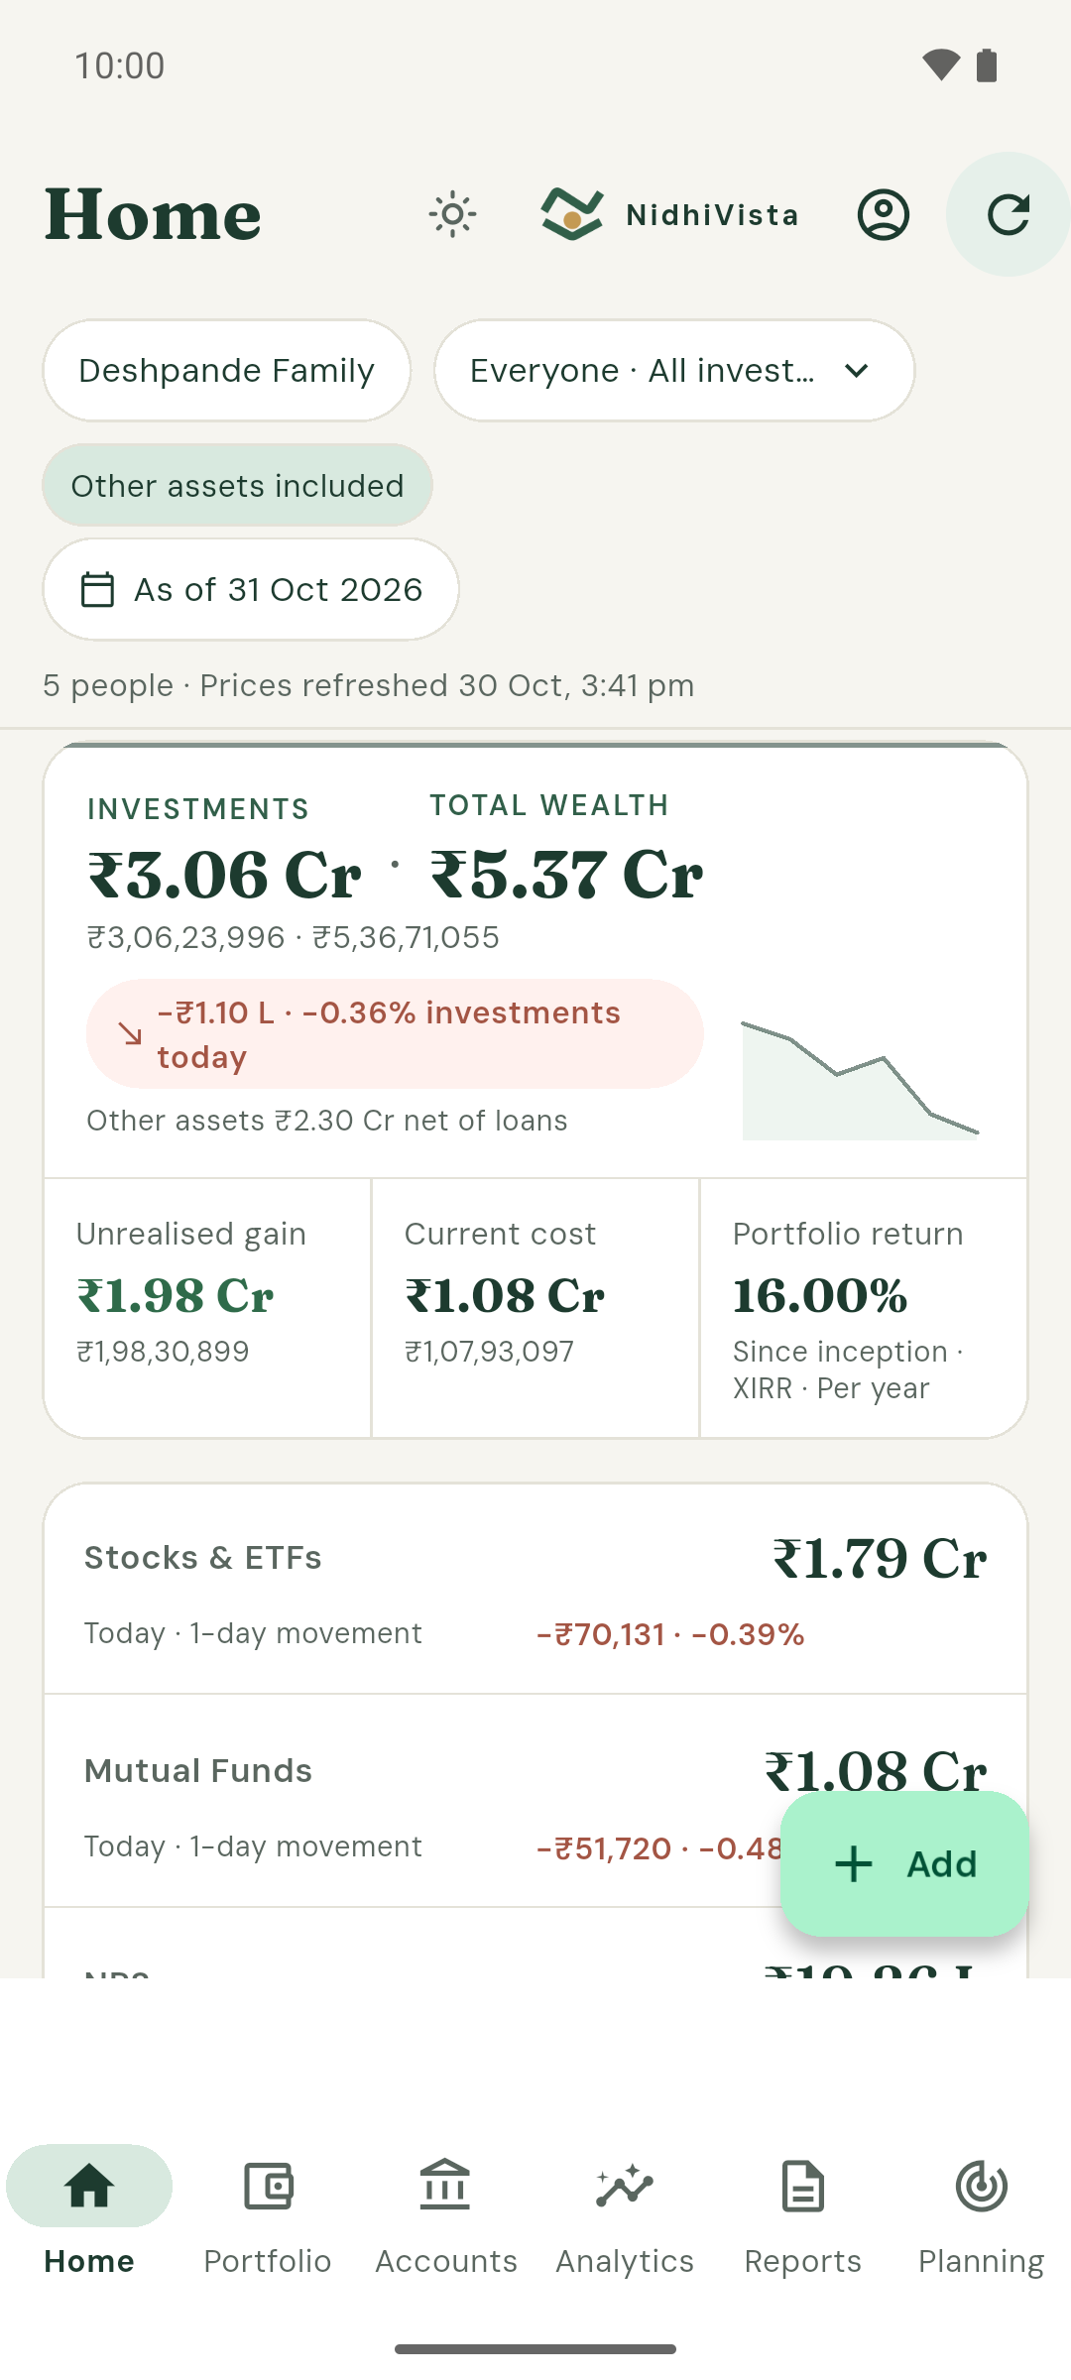Toggle the Other assets included chip

pos(237,486)
